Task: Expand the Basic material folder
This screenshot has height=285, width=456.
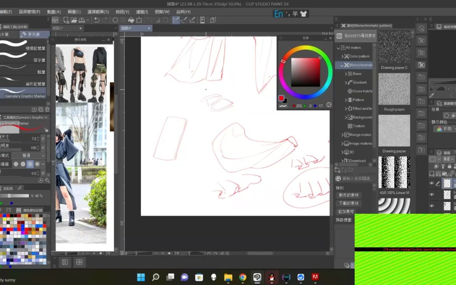Action: point(346,74)
